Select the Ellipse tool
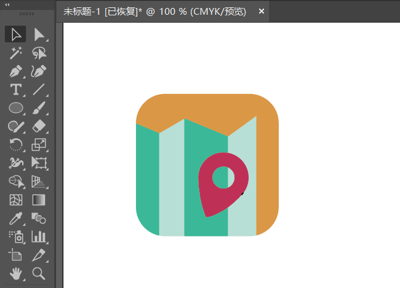This screenshot has width=400, height=288. 15,108
